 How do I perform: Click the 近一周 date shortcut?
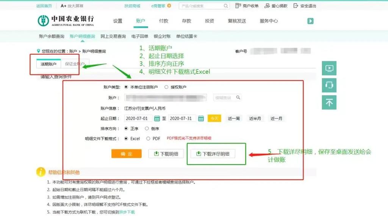click(x=234, y=119)
